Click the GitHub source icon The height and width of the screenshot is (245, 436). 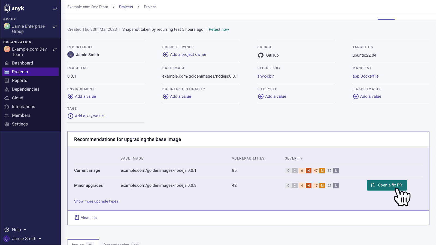pos(261,55)
